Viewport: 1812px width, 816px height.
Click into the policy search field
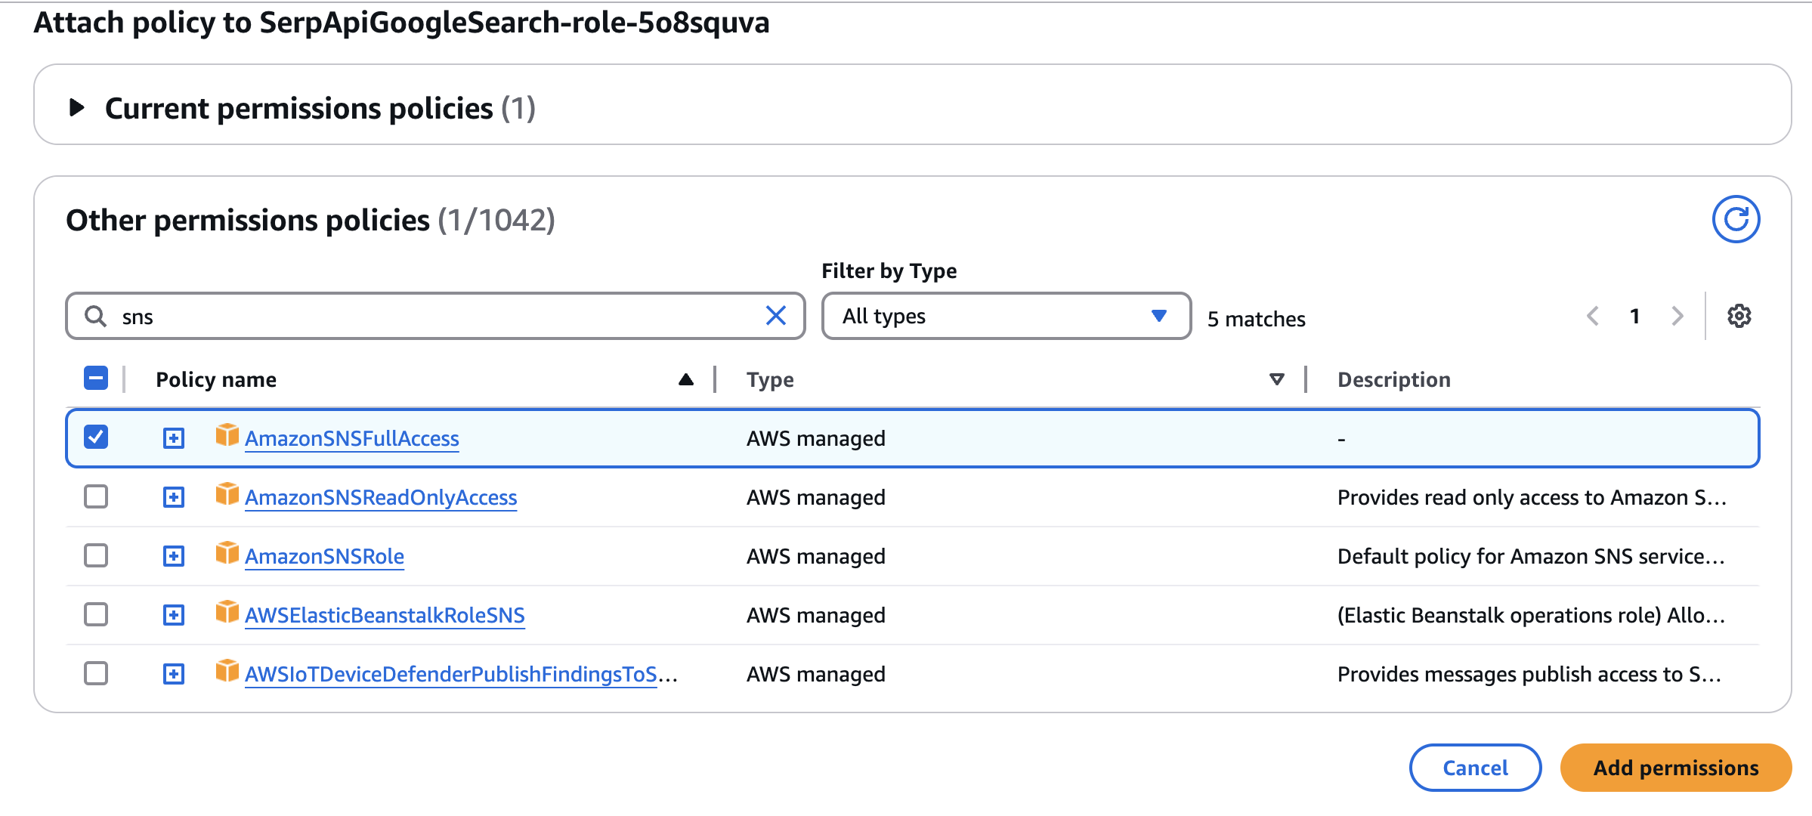point(438,316)
